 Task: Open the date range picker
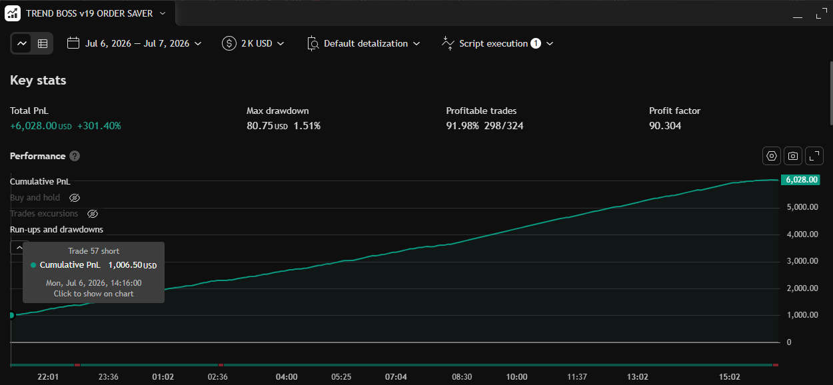[x=134, y=43]
